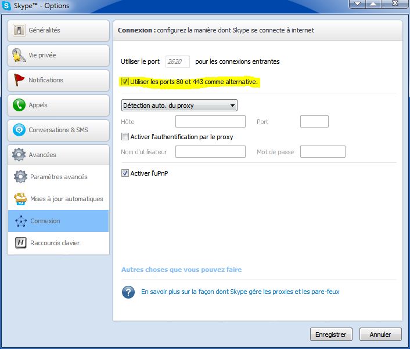Enable Activer l'authentification par le proxy
Image resolution: width=410 pixels, height=349 pixels.
coord(125,137)
